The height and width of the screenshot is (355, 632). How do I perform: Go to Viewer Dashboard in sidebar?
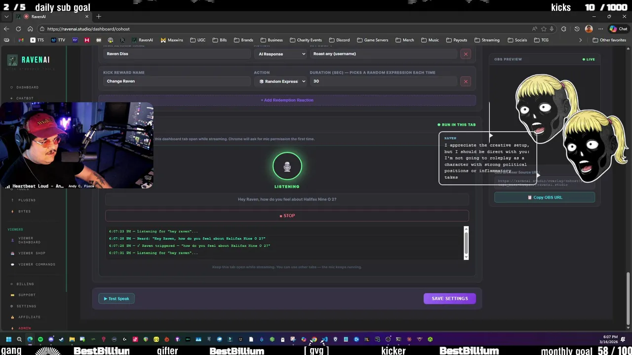pyautogui.click(x=29, y=240)
